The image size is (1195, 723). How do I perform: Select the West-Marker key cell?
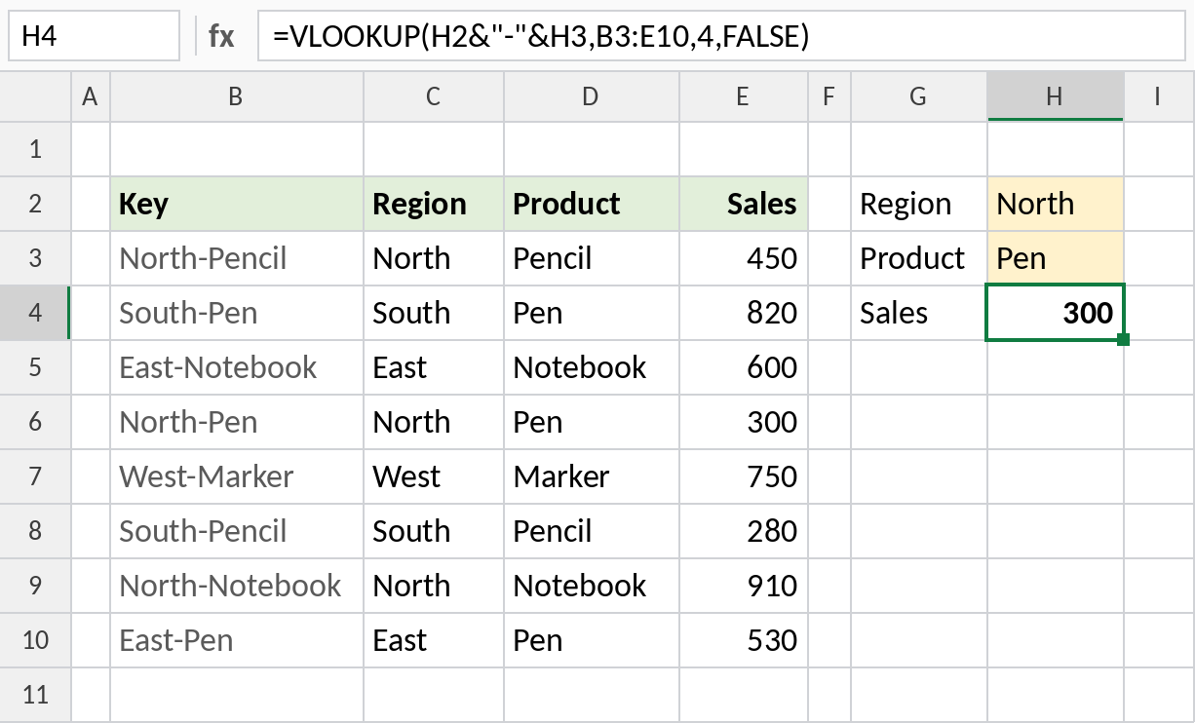[x=237, y=476]
